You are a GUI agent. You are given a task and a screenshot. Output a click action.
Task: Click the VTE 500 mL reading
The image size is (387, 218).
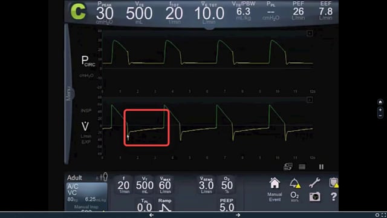(x=139, y=12)
